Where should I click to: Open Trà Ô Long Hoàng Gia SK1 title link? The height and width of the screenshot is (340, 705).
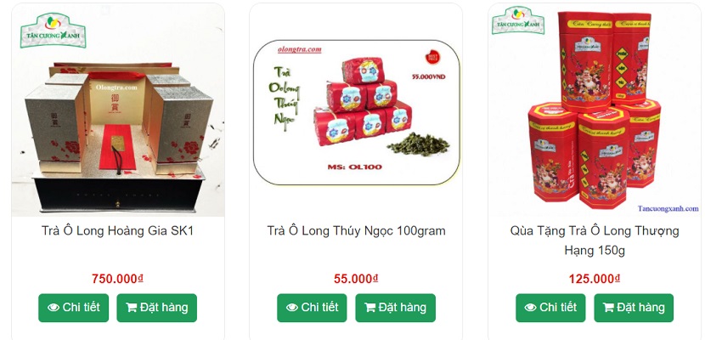pos(118,230)
